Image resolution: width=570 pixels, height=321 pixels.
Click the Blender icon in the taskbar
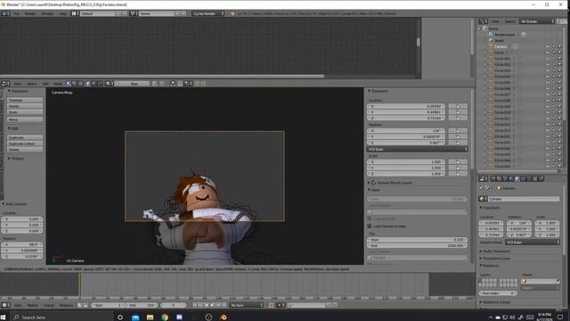click(x=224, y=317)
